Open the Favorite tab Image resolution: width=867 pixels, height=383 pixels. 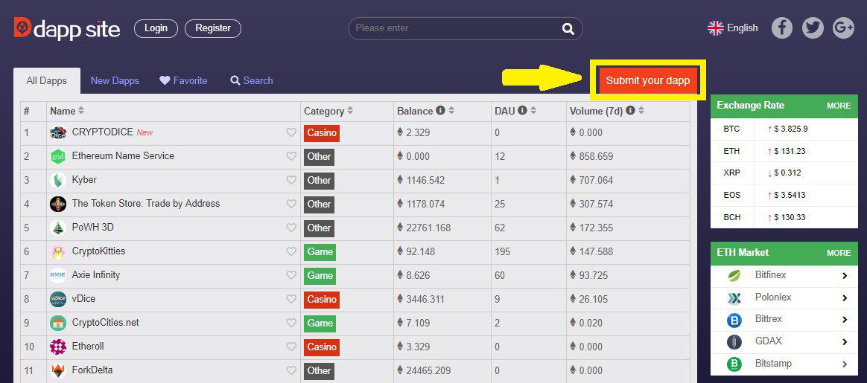coord(183,80)
